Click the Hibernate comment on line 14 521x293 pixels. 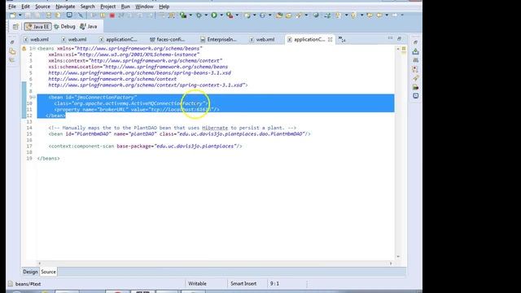click(172, 128)
